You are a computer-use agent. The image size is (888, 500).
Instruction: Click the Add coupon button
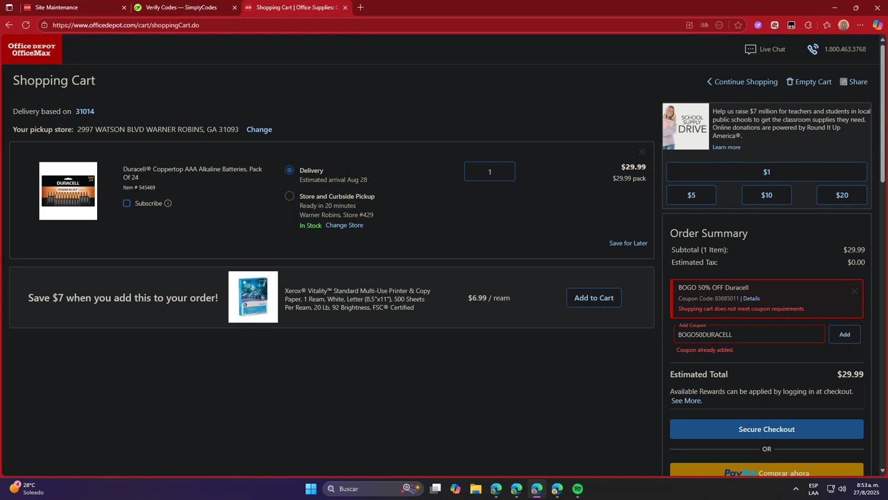click(845, 334)
